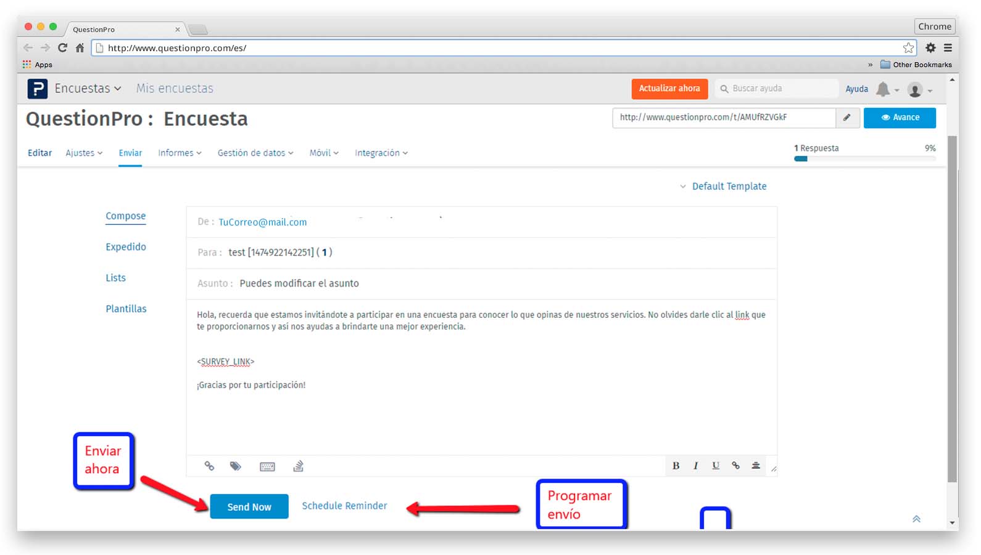This screenshot has width=981, height=555.
Task: Open Mis encuestas
Action: pos(175,89)
